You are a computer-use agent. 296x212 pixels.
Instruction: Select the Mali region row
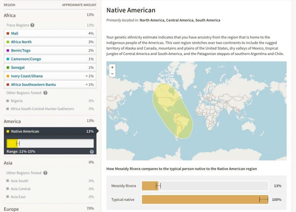tap(50, 33)
